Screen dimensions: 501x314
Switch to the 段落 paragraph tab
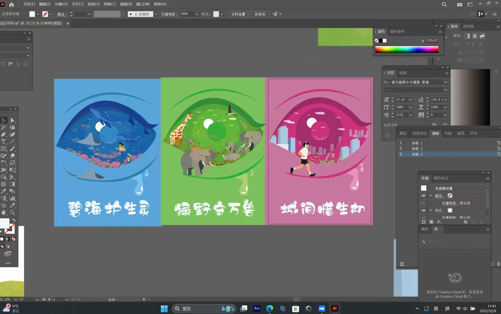pos(403,73)
